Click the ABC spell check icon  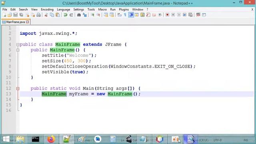click(198, 15)
